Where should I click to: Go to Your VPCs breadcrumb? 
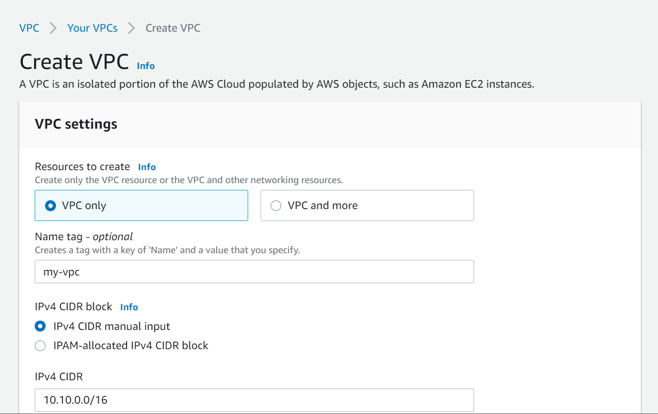[92, 28]
